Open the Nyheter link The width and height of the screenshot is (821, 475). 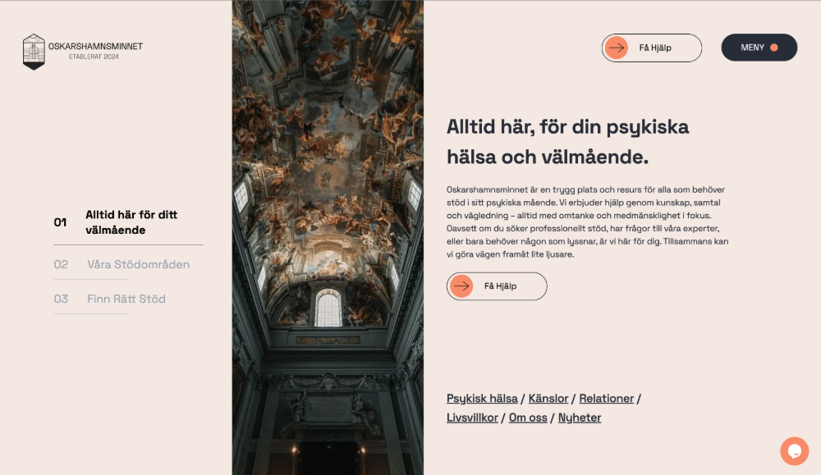[580, 418]
